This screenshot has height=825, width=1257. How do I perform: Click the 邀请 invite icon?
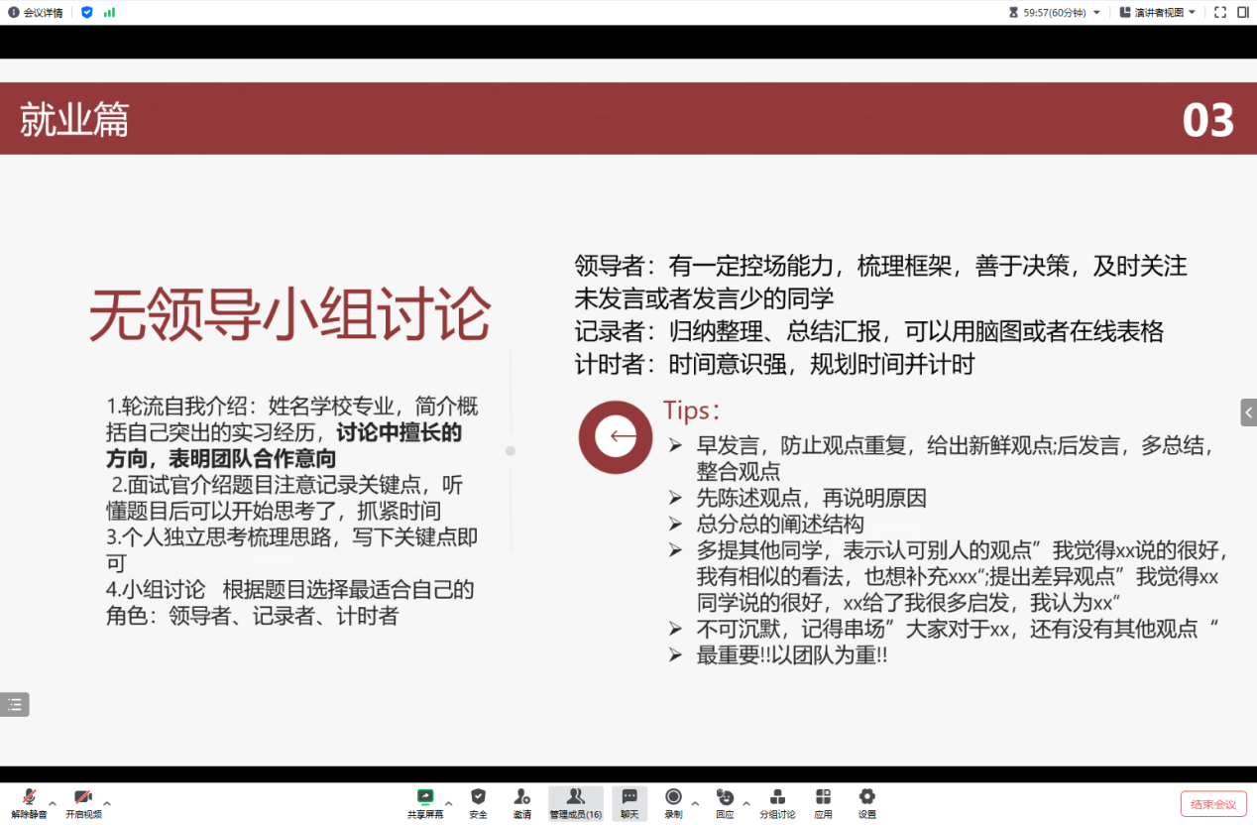point(521,802)
